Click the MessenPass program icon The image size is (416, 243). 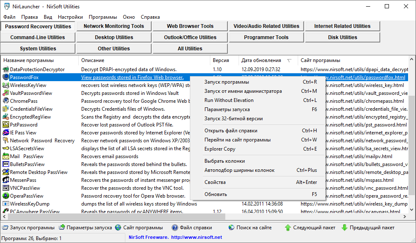[5, 180]
